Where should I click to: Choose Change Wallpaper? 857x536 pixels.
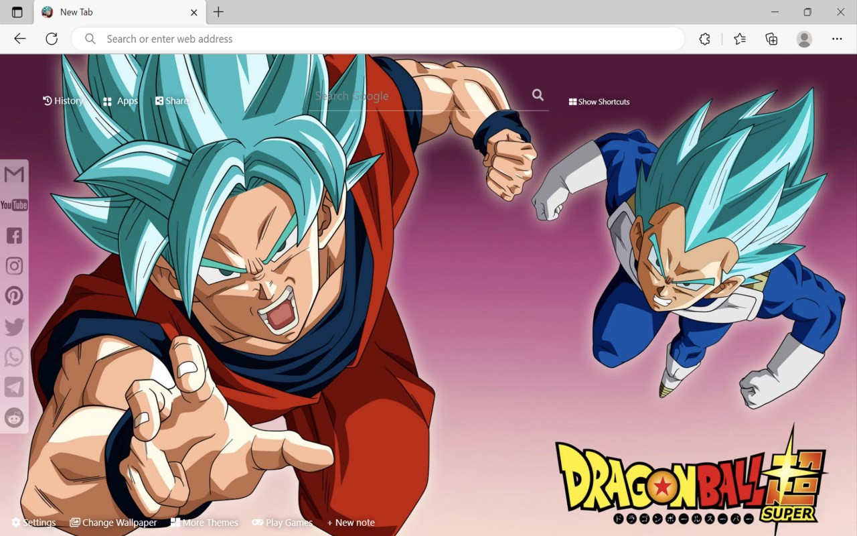pyautogui.click(x=113, y=523)
